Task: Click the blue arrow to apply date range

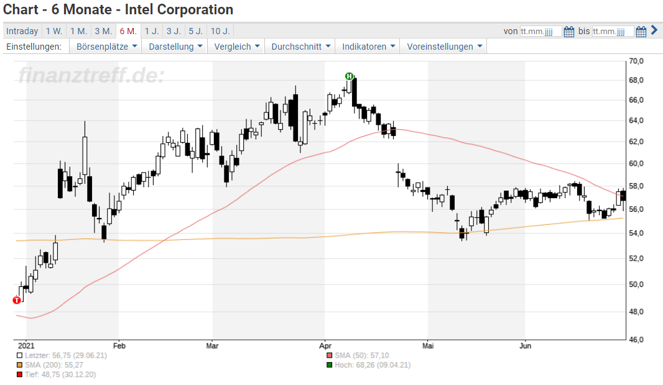Action: pos(654,30)
